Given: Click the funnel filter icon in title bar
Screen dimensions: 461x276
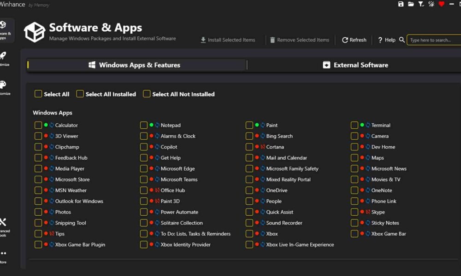Looking at the screenshot, I should point(421,4).
